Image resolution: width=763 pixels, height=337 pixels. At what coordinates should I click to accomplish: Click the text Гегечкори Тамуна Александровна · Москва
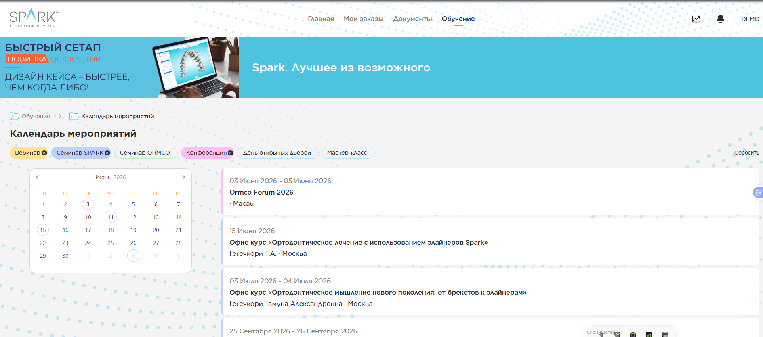click(x=301, y=304)
